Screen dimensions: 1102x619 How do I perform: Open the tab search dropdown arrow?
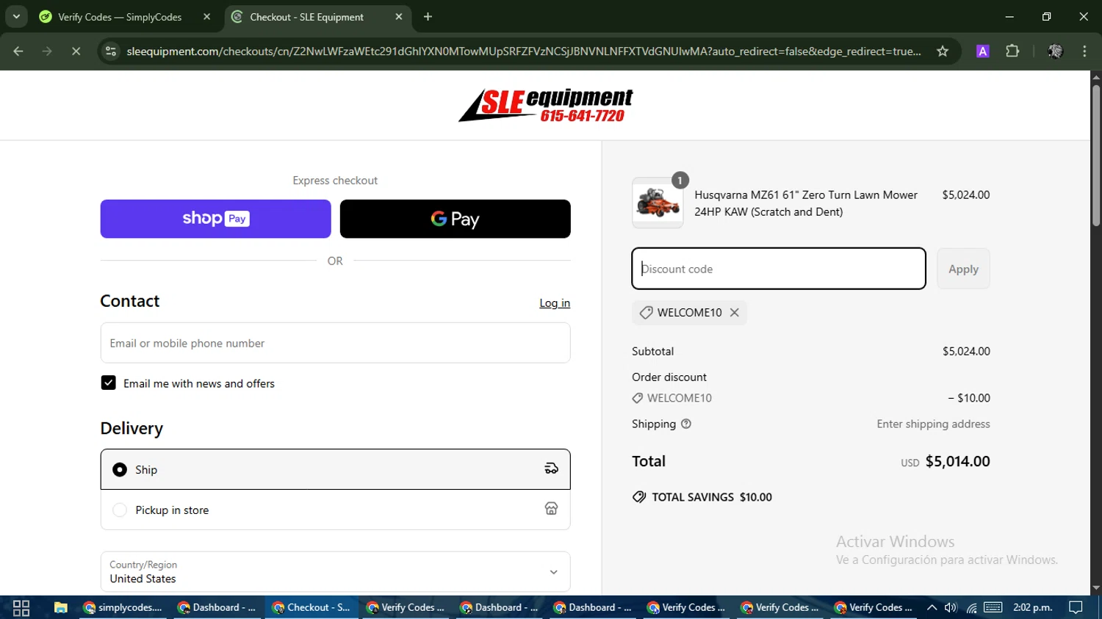(16, 17)
